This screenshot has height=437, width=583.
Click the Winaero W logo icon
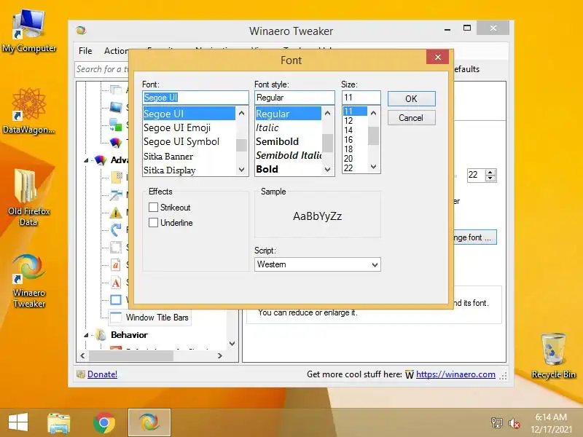tap(410, 374)
